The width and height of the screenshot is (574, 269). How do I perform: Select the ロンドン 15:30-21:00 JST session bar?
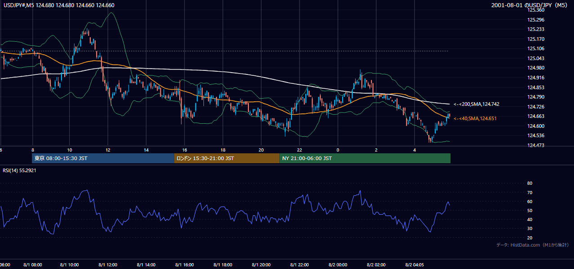pyautogui.click(x=227, y=158)
